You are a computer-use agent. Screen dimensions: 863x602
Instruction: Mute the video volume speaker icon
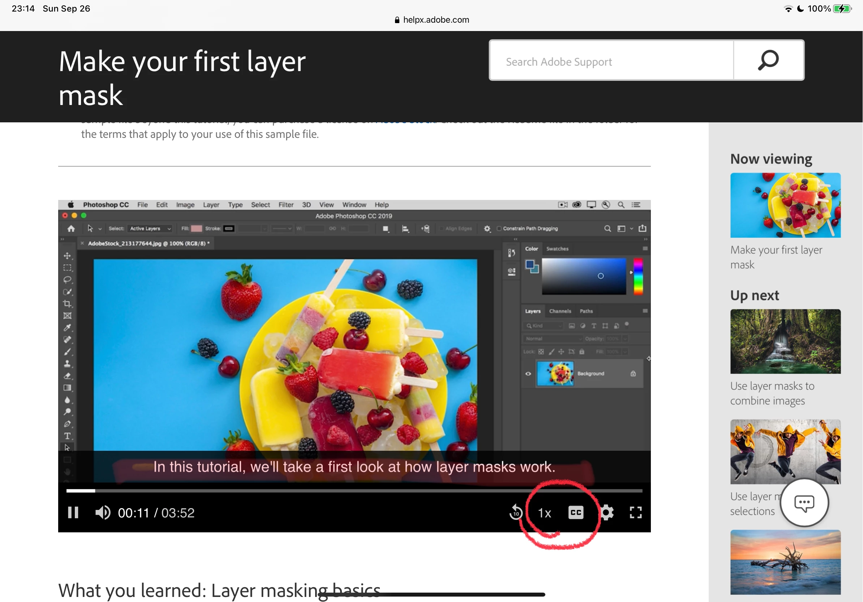click(103, 513)
